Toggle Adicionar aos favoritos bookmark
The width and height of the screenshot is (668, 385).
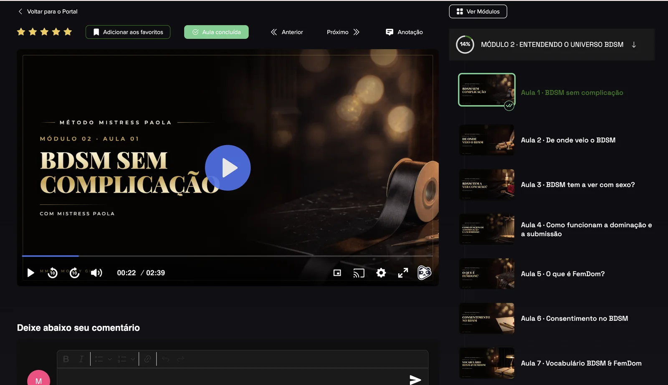(x=128, y=32)
